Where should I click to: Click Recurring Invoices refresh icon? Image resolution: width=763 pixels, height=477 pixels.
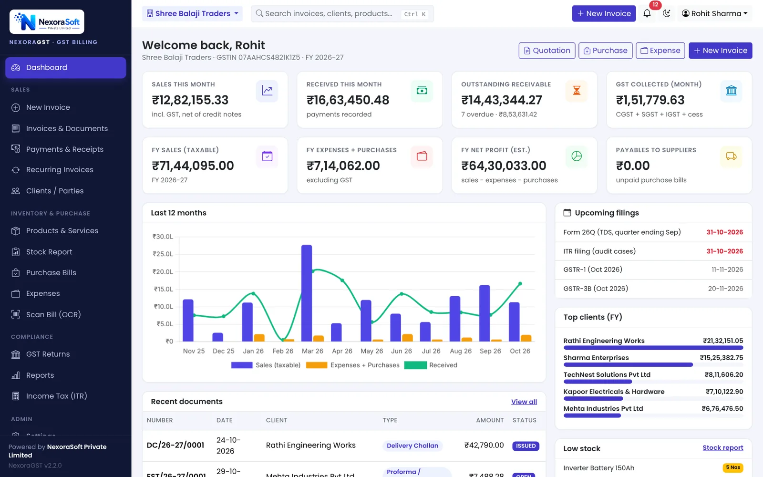click(16, 170)
